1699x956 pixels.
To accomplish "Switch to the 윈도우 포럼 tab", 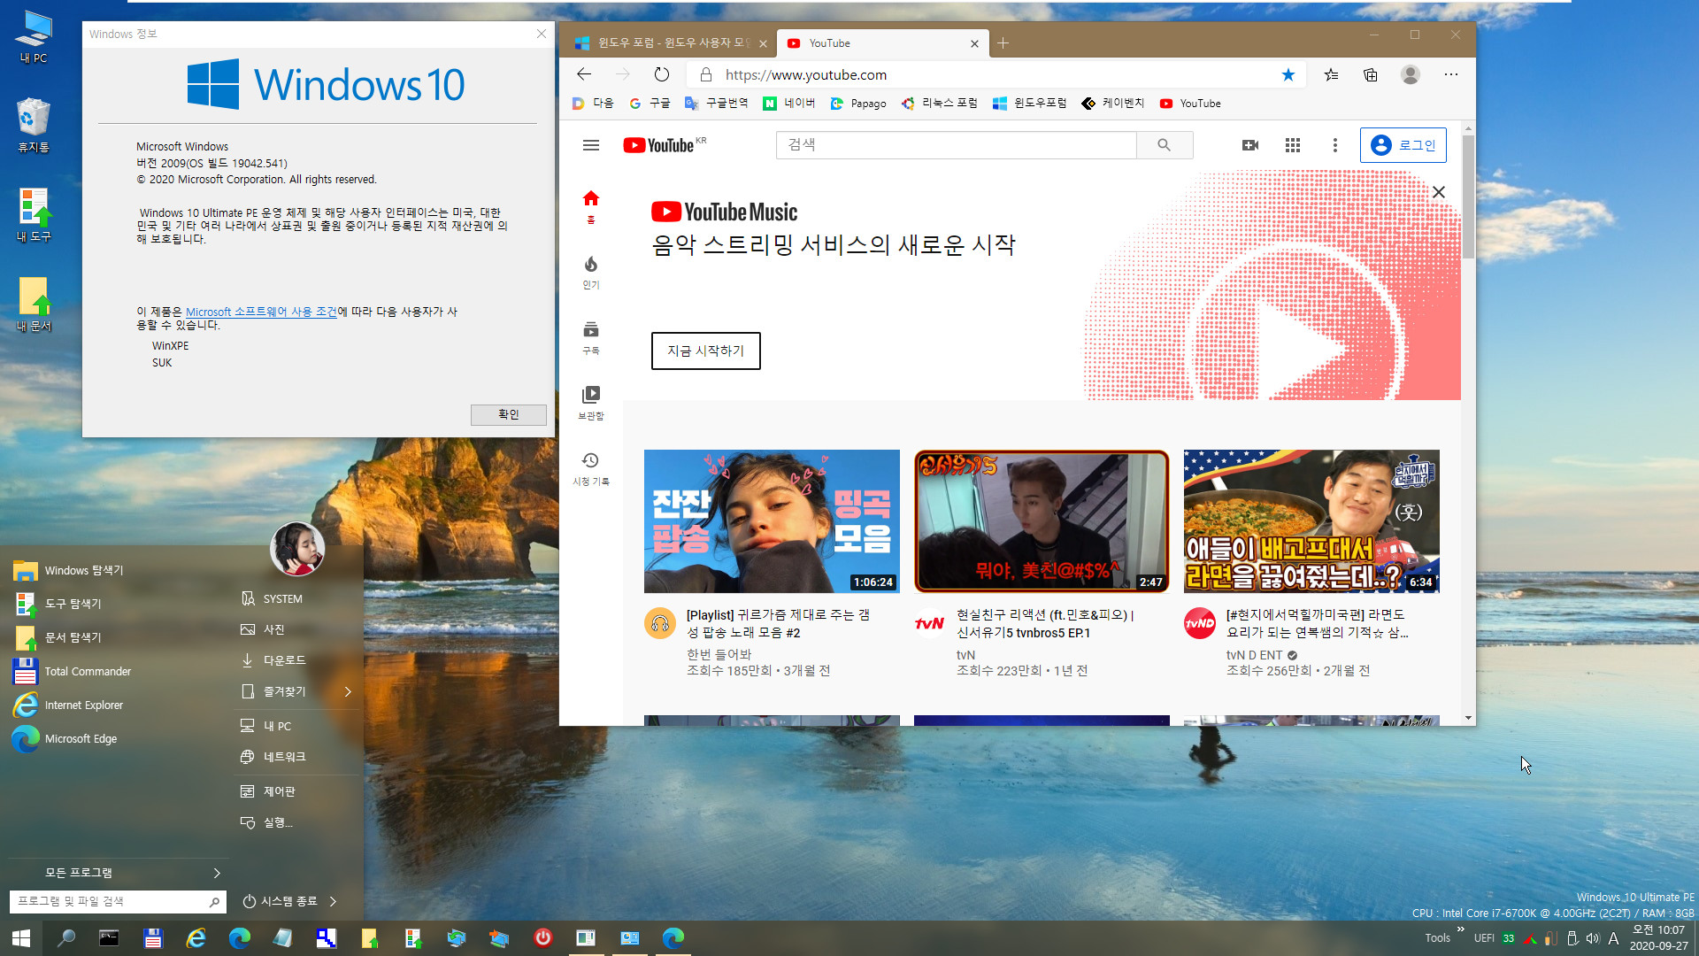I will pos(669,42).
